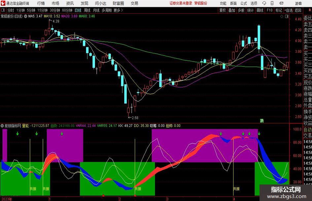Image resolution: width=312 pixels, height=201 pixels.
Task: Click the 多股 multi-stock button
Action: click(x=241, y=10)
